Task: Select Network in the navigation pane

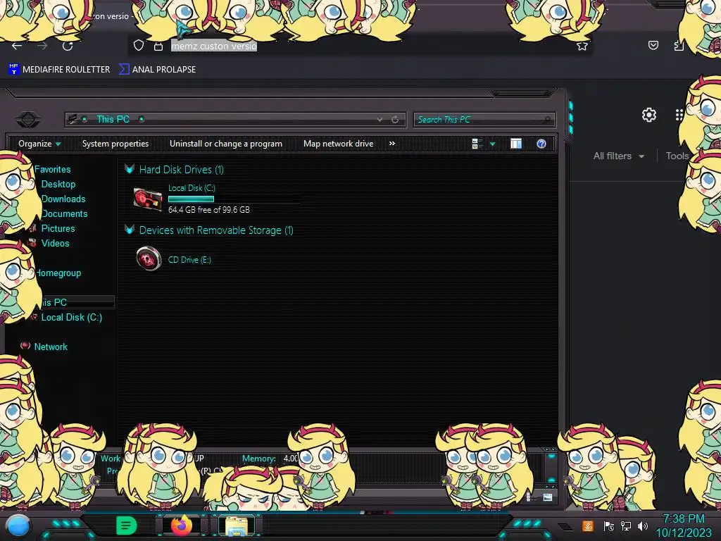Action: coord(51,347)
